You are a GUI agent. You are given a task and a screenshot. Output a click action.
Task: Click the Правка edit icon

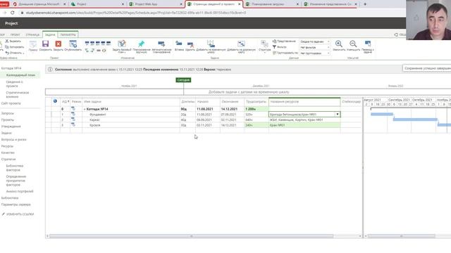coord(33,44)
